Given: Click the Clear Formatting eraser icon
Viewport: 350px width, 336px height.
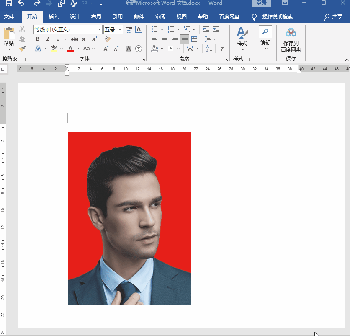Looking at the screenshot, I should [108, 39].
